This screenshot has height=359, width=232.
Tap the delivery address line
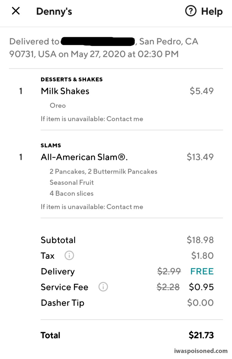click(x=104, y=48)
